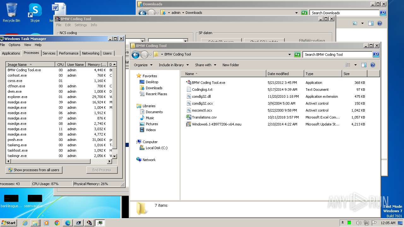Expand view options arrow in Downloads window

coord(362,23)
